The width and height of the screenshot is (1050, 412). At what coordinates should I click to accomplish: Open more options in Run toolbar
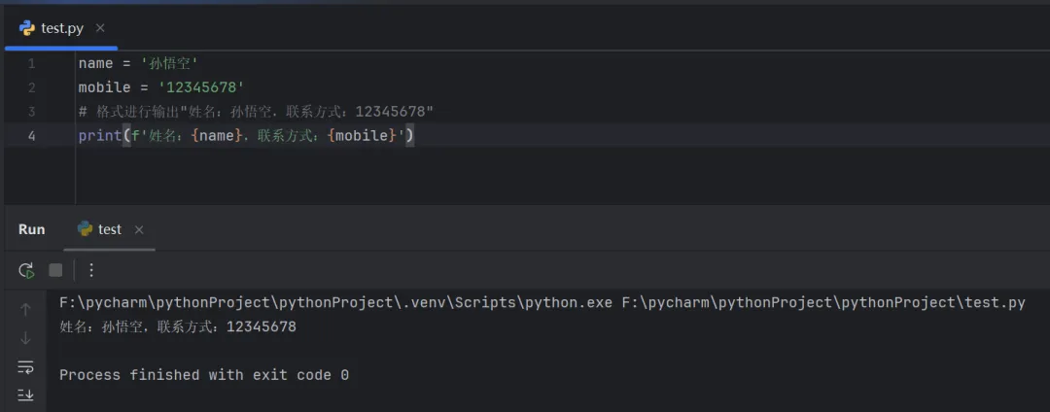coord(91,270)
